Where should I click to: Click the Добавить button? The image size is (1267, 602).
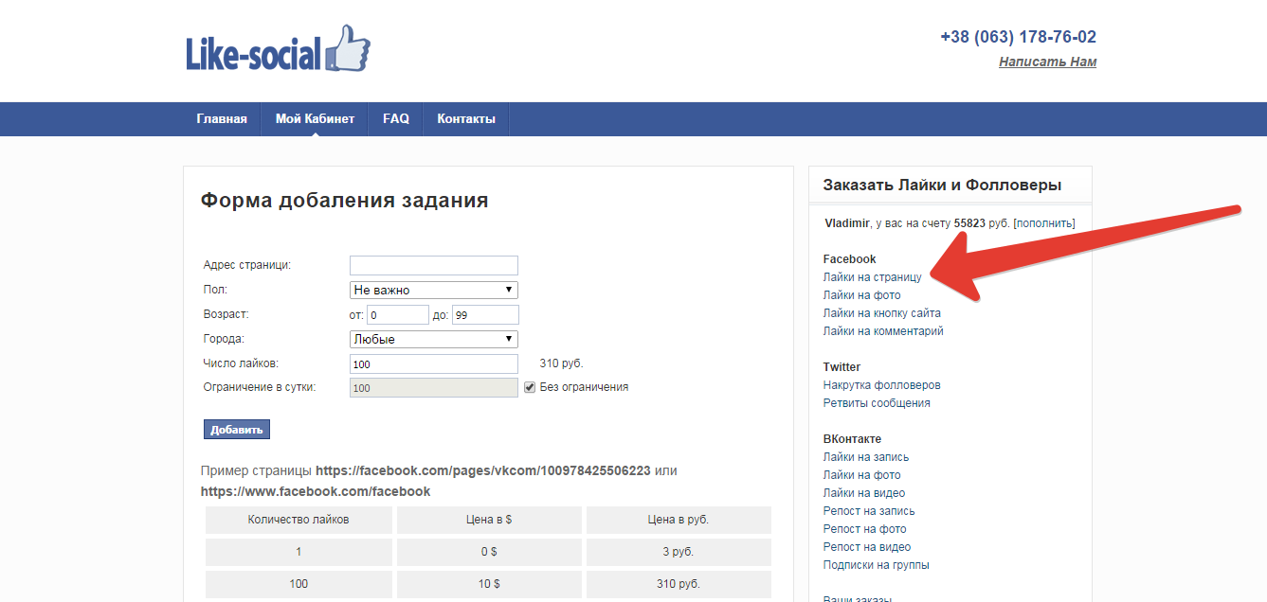tap(237, 430)
